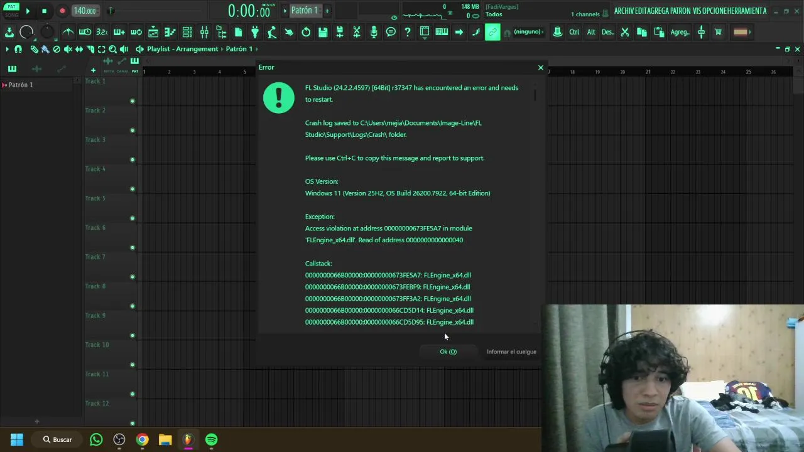
Task: Click the undo history circular arrow icon
Action: [306, 32]
